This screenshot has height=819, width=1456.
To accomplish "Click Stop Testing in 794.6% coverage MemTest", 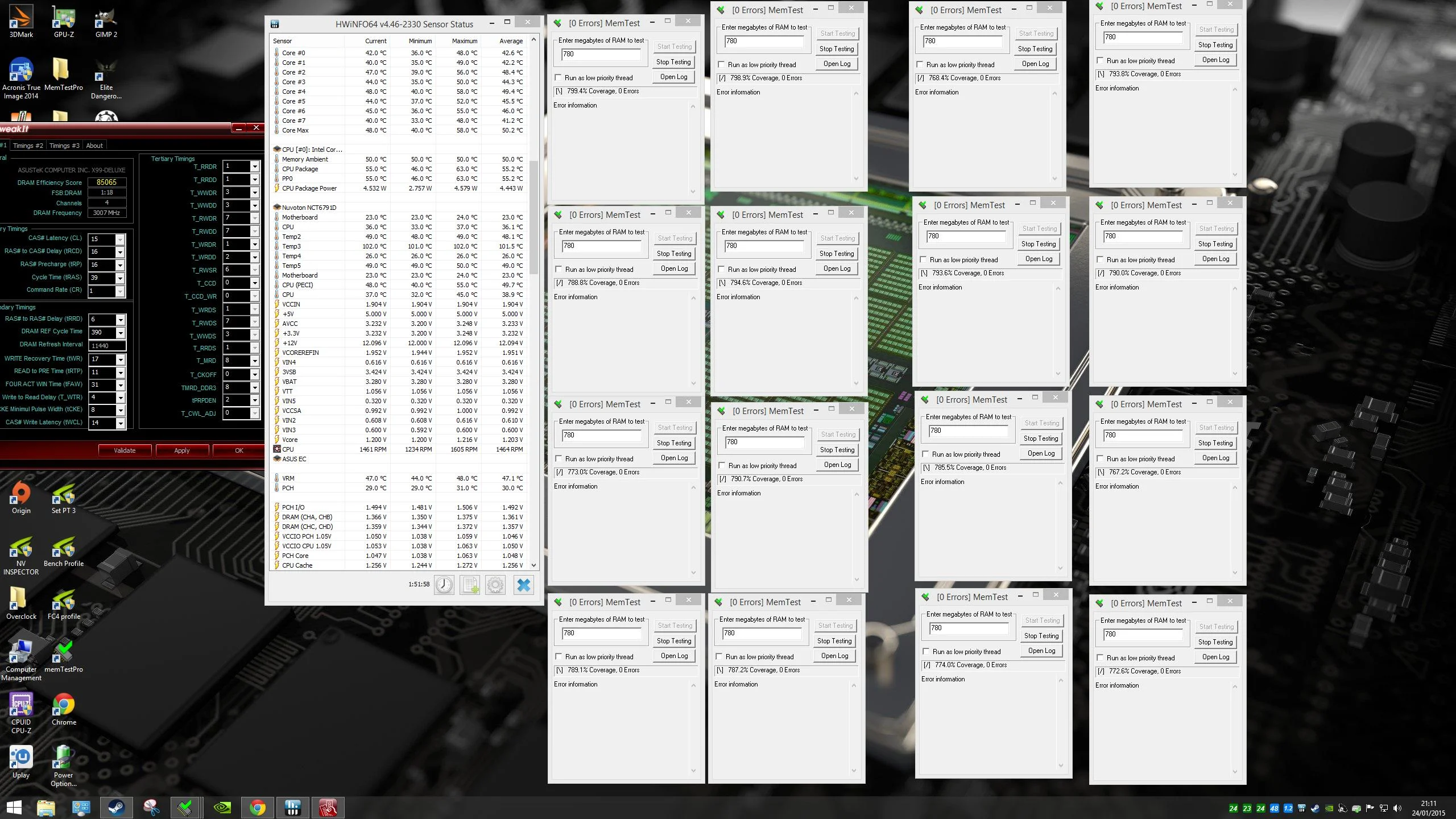I will click(x=837, y=254).
